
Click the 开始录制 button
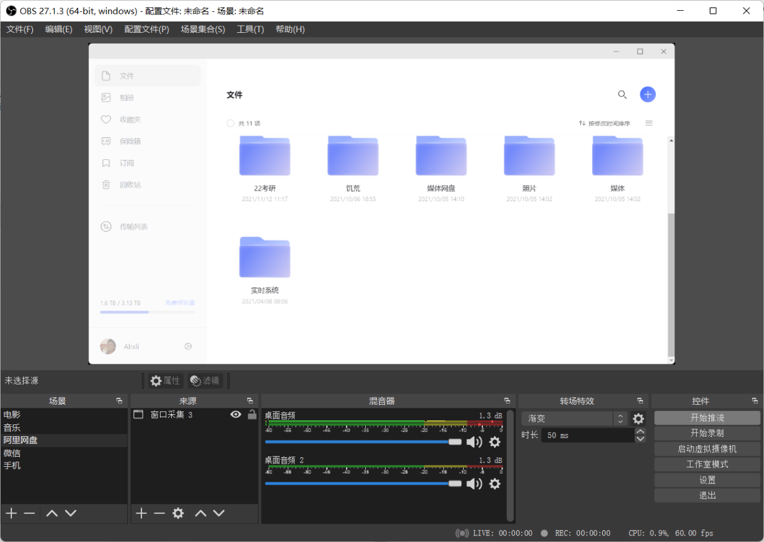[707, 433]
